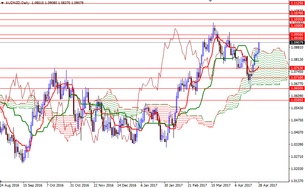The width and height of the screenshot is (305, 188).
Task: Click the chart menu triangle beside AUDNZD
Action: 2,3
